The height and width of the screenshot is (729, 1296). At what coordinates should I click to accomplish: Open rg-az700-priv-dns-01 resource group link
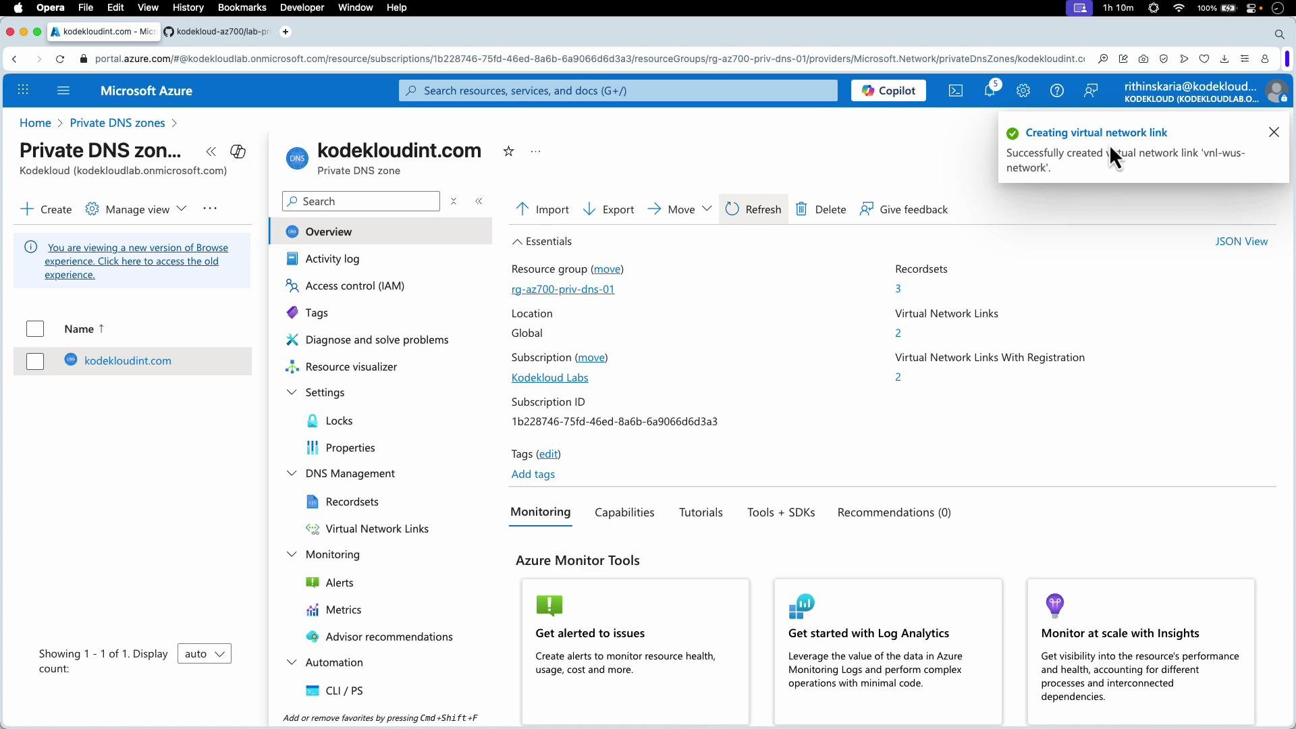(563, 289)
